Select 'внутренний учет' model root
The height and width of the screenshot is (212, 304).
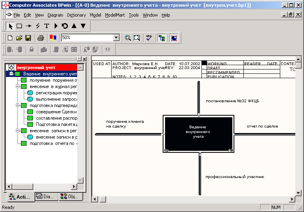[x=36, y=68]
